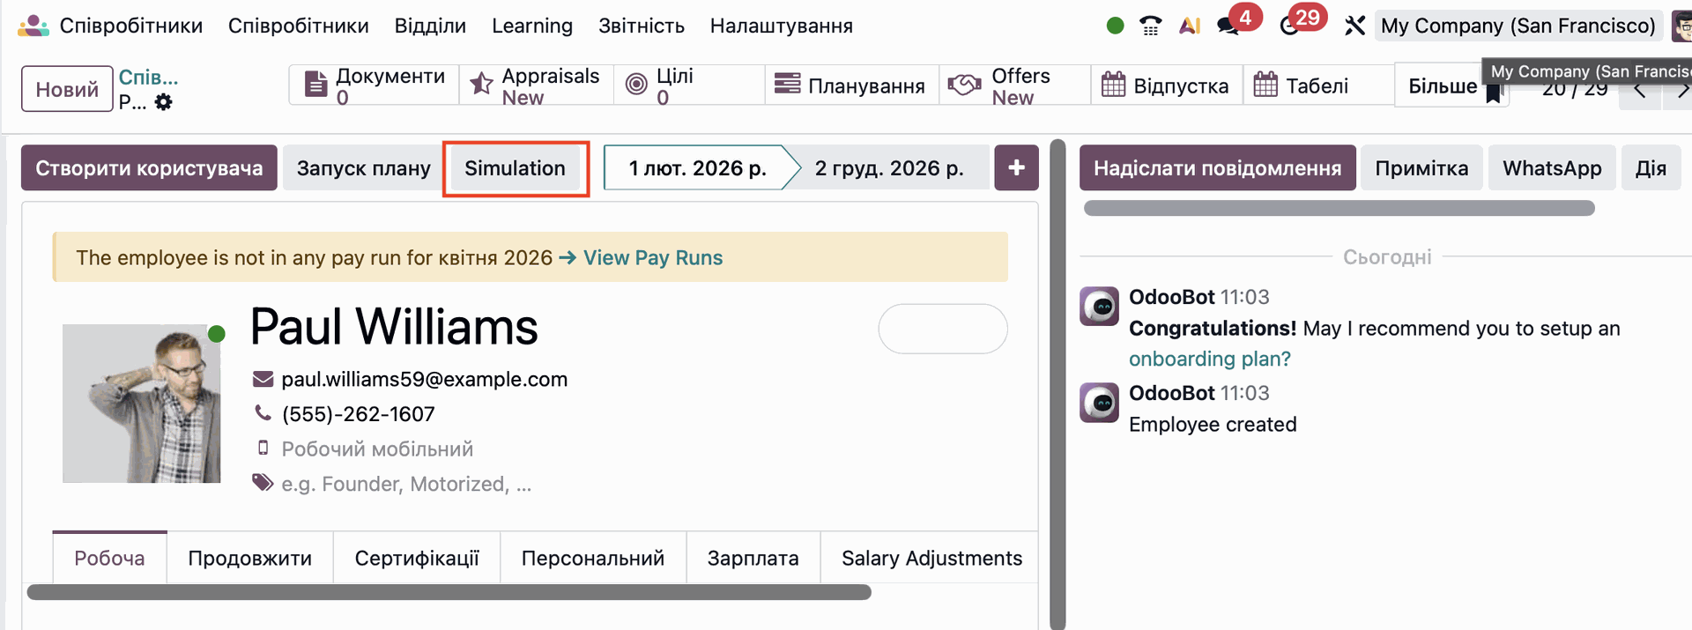Open the VoIP phone dialer icon
This screenshot has height=630, width=1692.
(x=1150, y=26)
